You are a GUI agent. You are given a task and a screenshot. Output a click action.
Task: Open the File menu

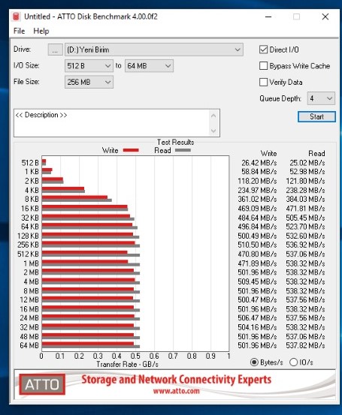tap(19, 31)
